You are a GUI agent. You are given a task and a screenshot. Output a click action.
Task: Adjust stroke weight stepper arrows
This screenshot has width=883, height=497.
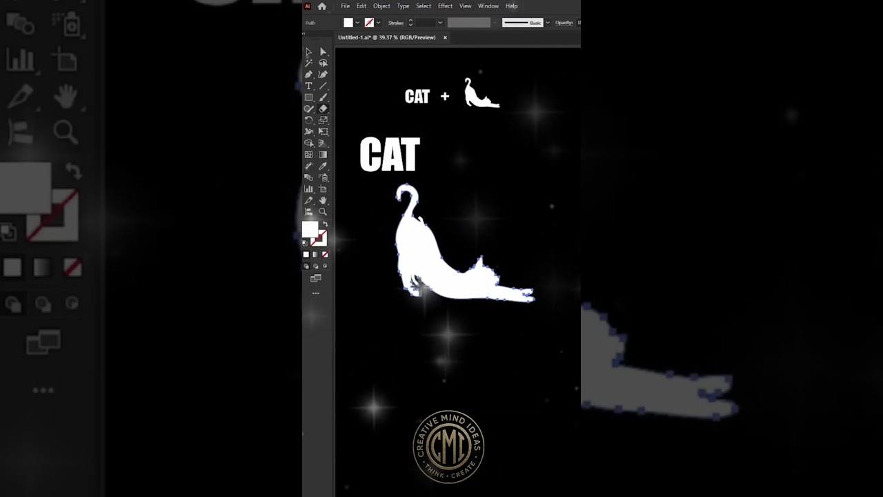[x=410, y=23]
